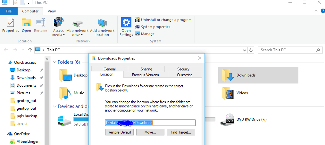325x145 pixels.
Task: Open the Access media menu
Action: click(59, 27)
